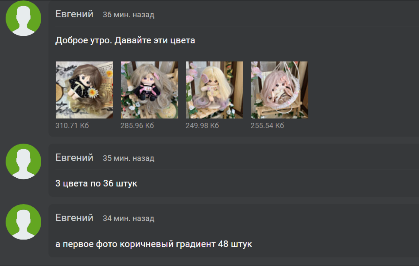Click the '36 мин. назад' timestamp
The height and width of the screenshot is (266, 419).
click(x=128, y=15)
